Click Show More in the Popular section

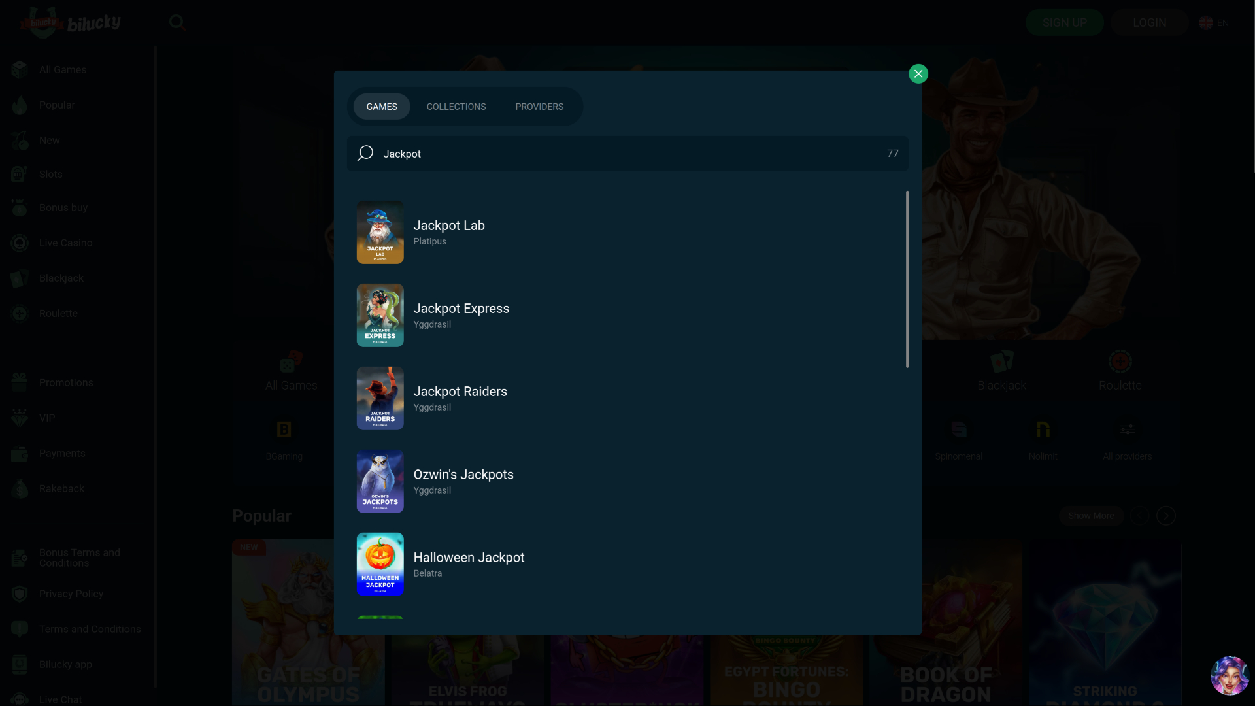coord(1090,516)
